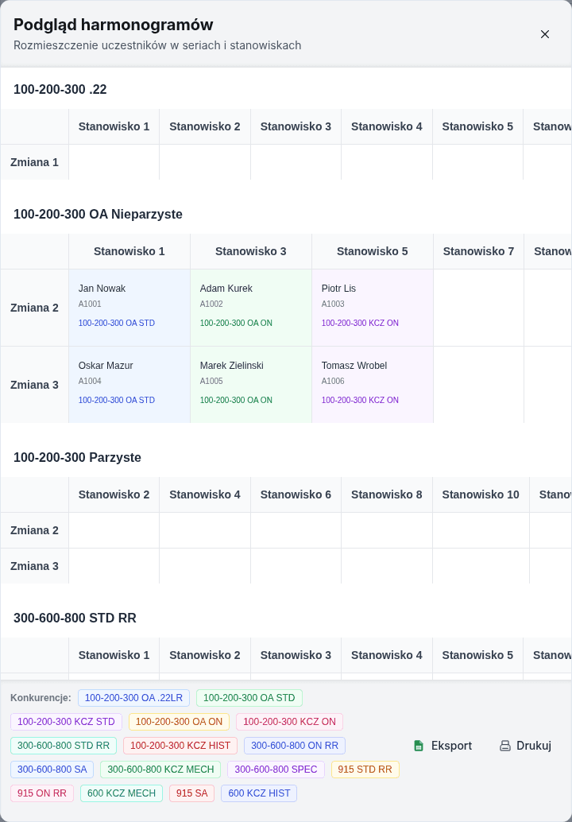Image resolution: width=572 pixels, height=822 pixels.
Task: Click Marek Zielinski's cell in Zmiana 3
Action: click(x=251, y=385)
